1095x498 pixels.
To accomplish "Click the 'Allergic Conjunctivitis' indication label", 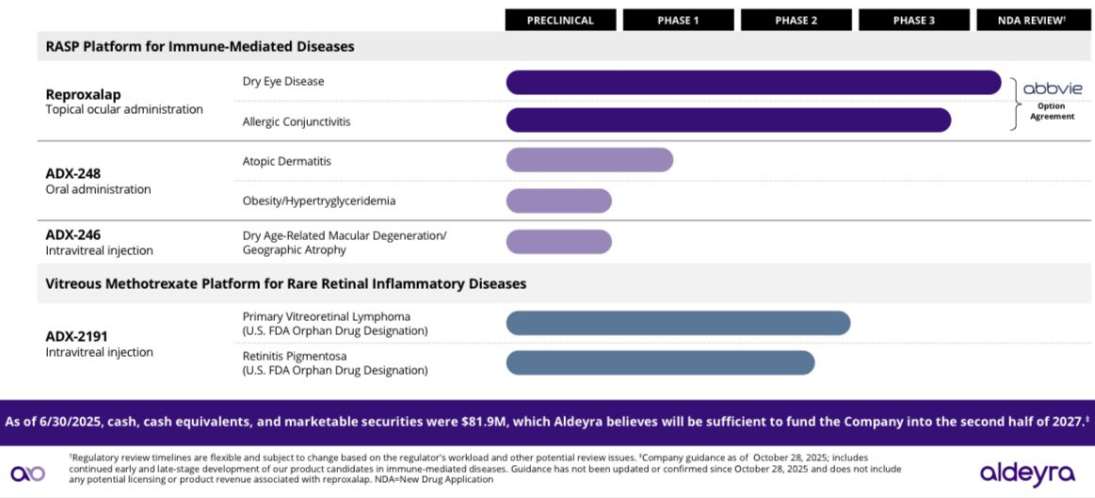I will pos(296,121).
